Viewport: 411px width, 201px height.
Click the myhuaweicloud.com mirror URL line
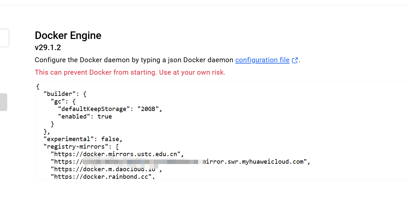[x=180, y=162]
